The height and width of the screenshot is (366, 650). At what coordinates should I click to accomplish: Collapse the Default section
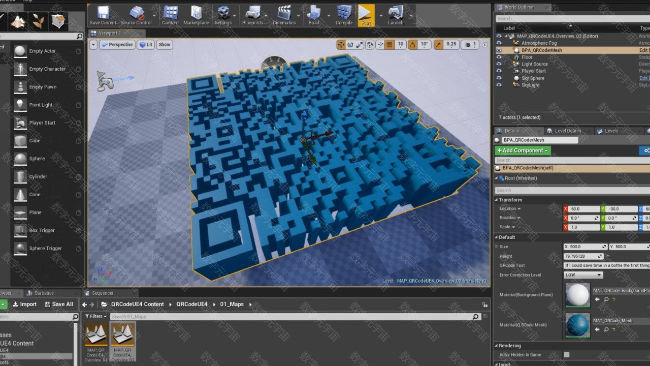click(497, 237)
